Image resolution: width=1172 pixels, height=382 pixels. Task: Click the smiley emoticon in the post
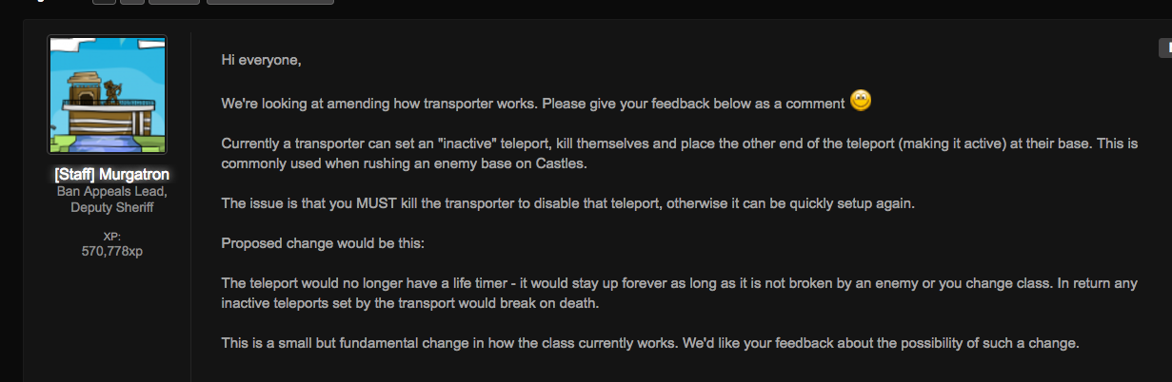pyautogui.click(x=861, y=100)
